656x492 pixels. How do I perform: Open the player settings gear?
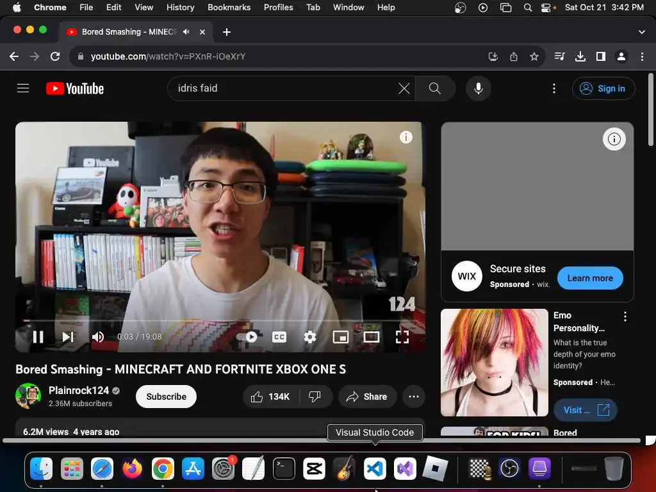pyautogui.click(x=309, y=337)
